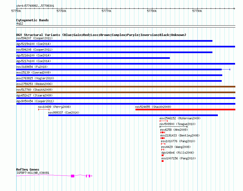Select the nsv517760 (Shaikh2009) variant label
This screenshot has height=191, width=243.
click(34, 90)
